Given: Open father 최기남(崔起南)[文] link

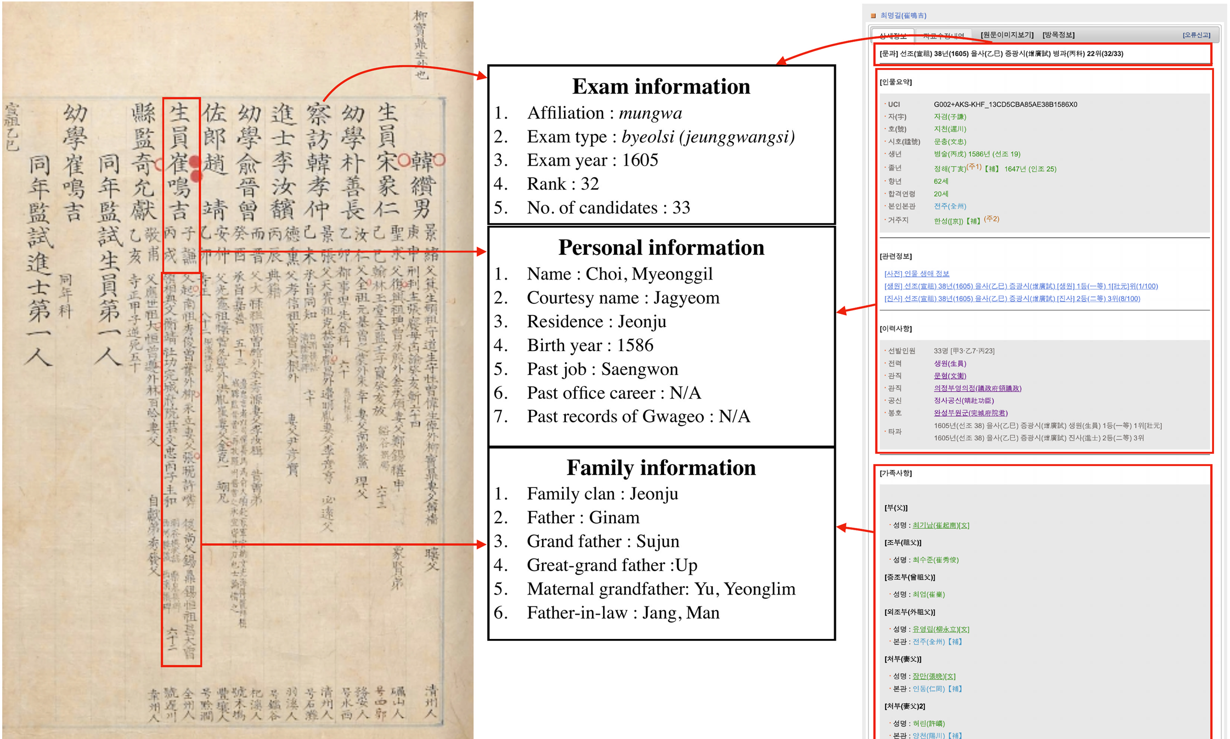Looking at the screenshot, I should 940,525.
